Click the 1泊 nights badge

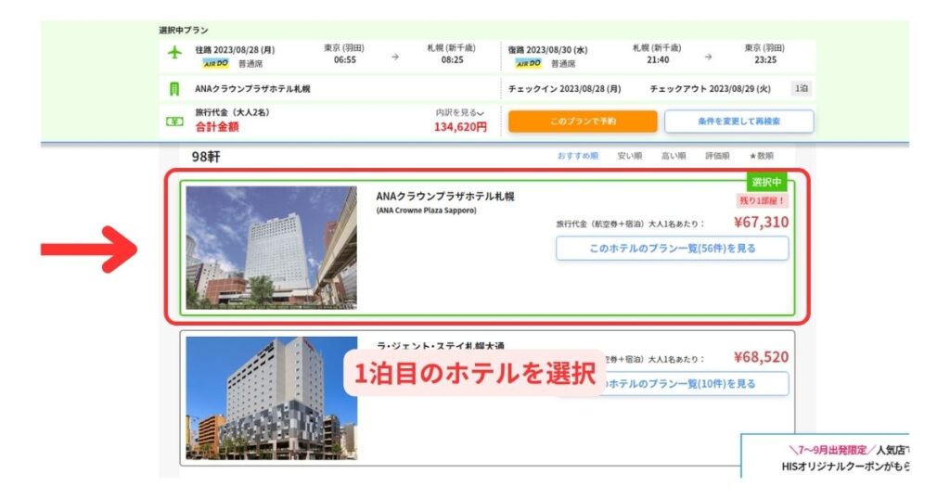click(802, 88)
